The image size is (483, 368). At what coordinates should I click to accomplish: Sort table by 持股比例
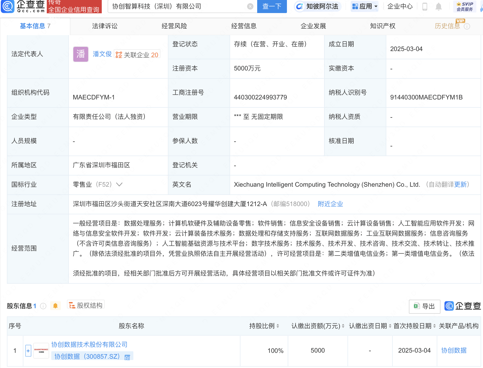point(278,326)
